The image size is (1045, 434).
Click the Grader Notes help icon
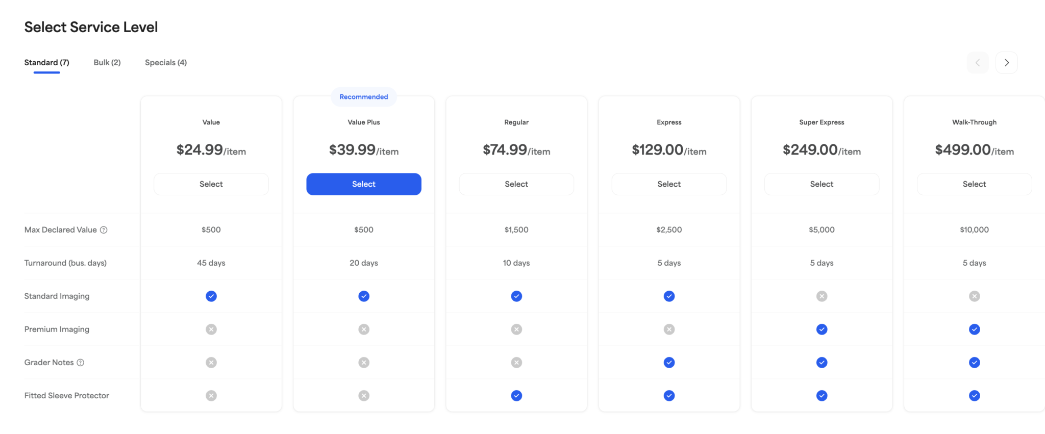click(x=81, y=363)
